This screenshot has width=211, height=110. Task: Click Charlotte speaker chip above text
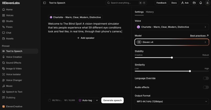[75, 17]
